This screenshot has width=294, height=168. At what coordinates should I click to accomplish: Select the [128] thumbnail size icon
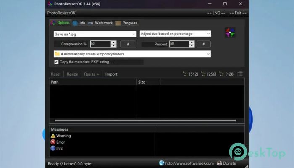coord(227,74)
